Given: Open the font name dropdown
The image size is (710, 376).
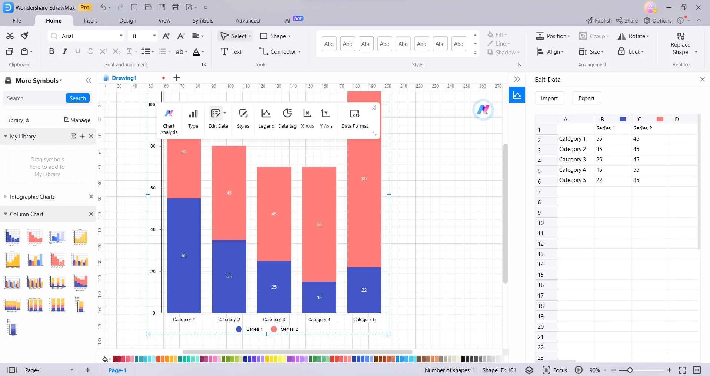Looking at the screenshot, I should pos(121,36).
